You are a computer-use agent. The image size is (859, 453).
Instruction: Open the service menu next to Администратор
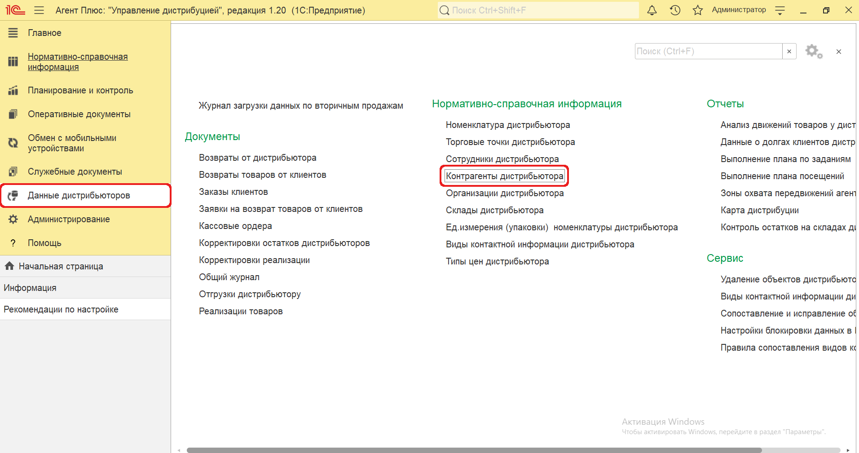(780, 10)
